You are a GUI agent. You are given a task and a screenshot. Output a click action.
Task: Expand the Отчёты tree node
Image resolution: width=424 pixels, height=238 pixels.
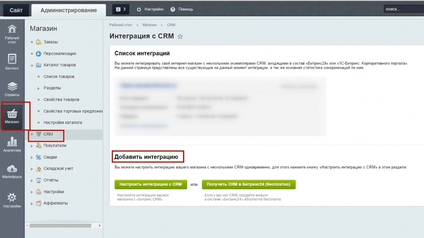32,180
